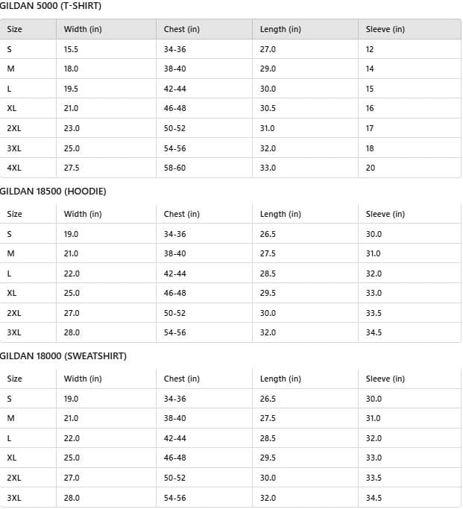Click M length value 27.5 in Sweatshirt table
463x509 pixels.
tap(268, 418)
